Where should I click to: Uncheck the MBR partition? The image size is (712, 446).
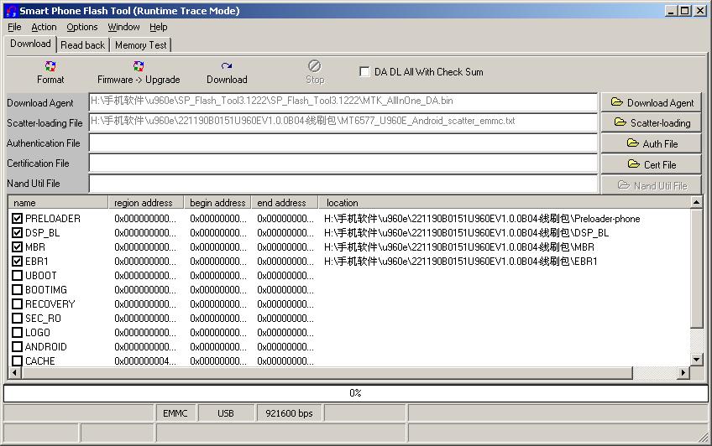coord(18,247)
